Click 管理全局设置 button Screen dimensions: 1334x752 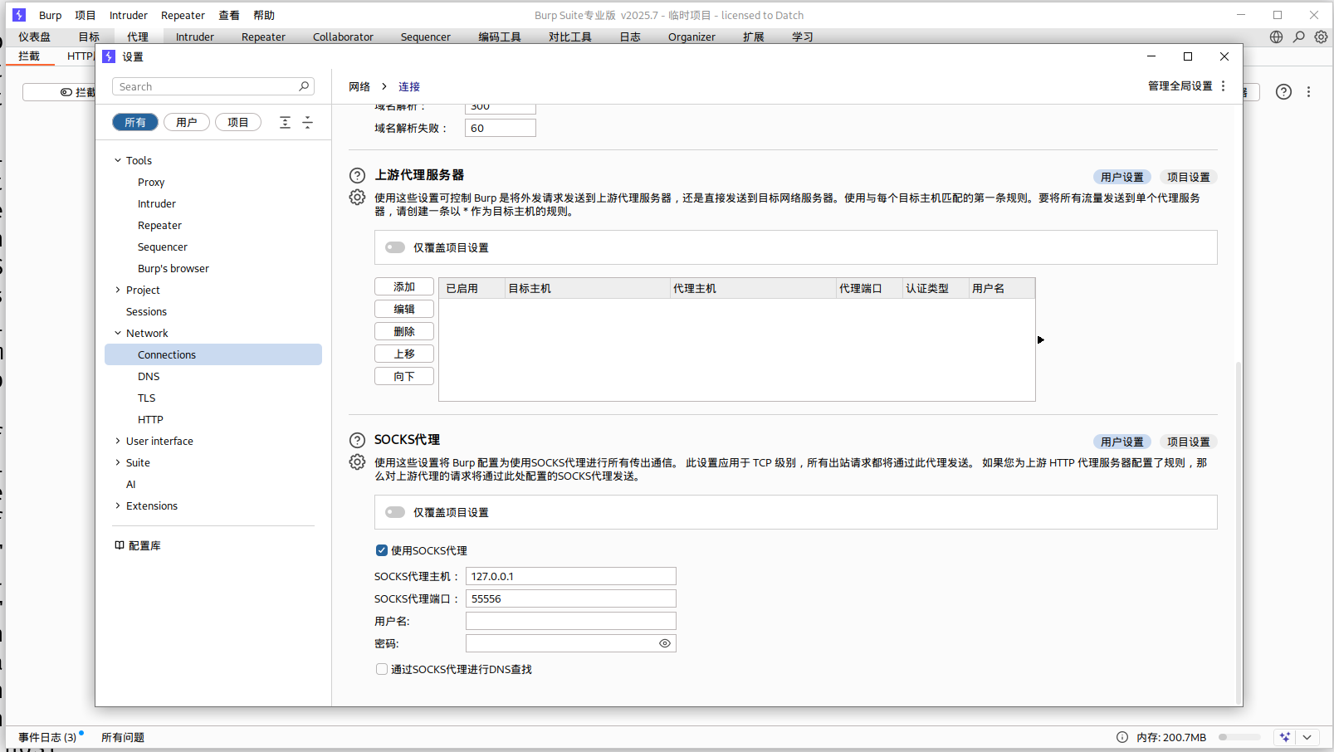click(x=1180, y=85)
